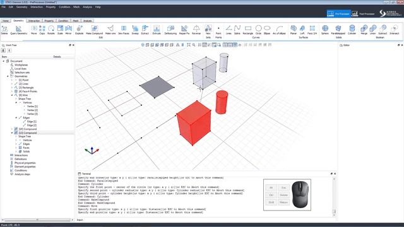This screenshot has width=404, height=227.
Task: Pick the Spline curve tool
Action: click(237, 30)
